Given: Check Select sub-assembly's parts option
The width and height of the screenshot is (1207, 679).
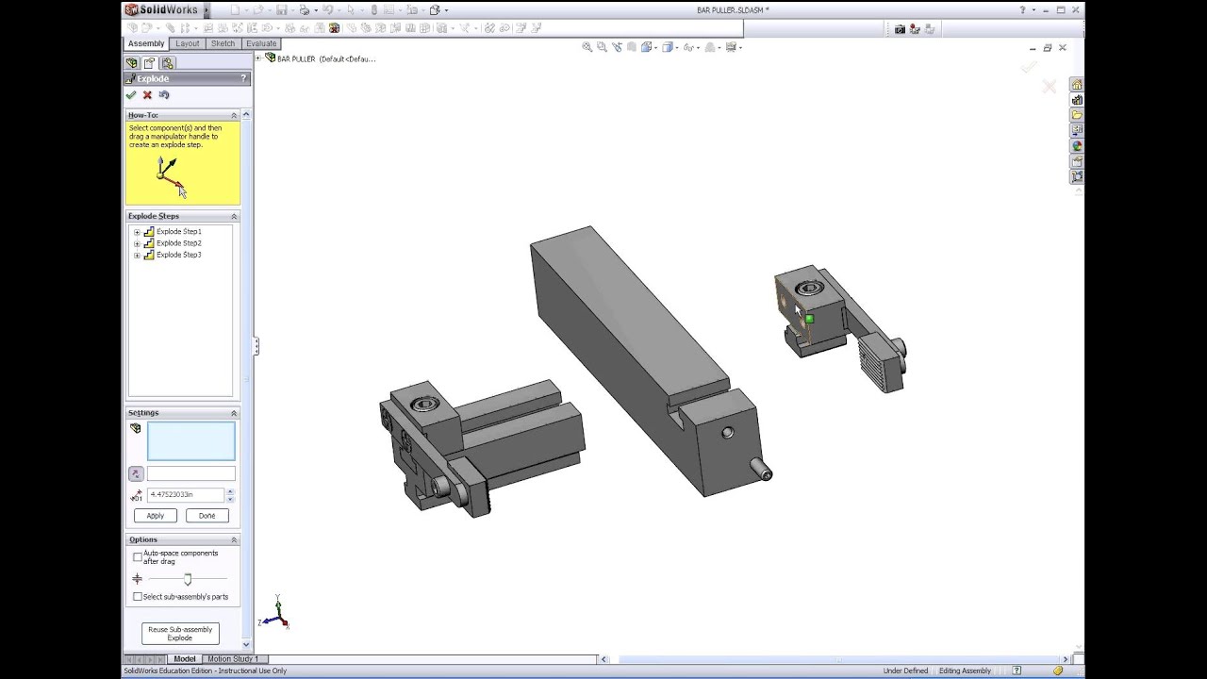Looking at the screenshot, I should [138, 597].
